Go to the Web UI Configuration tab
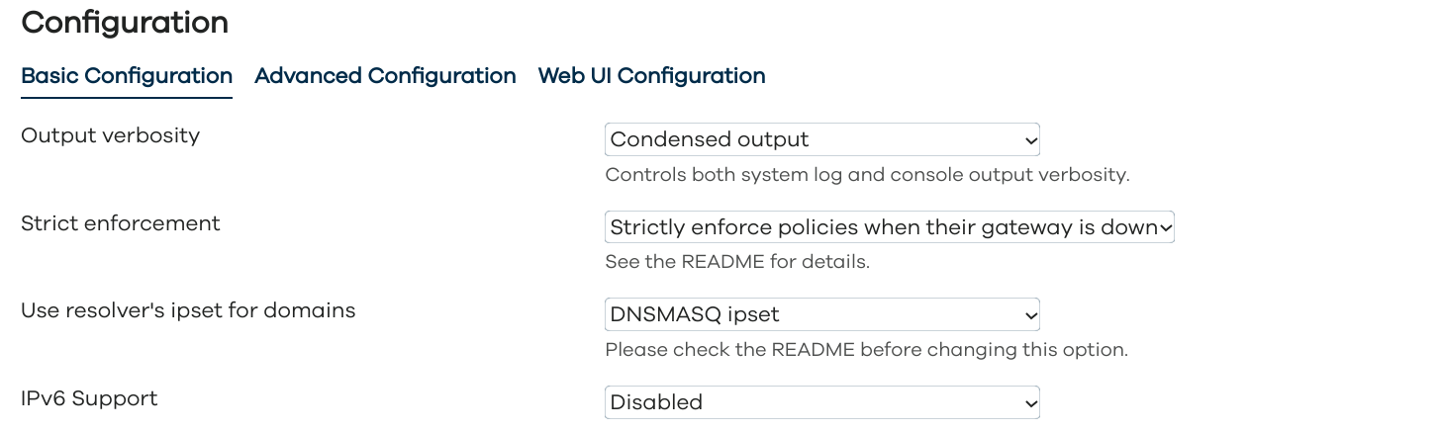Screen dimensions: 1442x432 651,76
